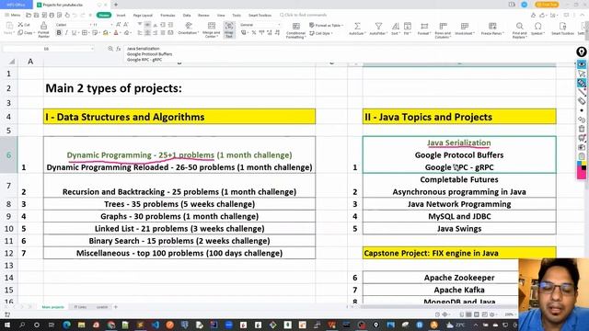Toggle Underline formatting
The width and height of the screenshot is (589, 331).
coord(74,33)
